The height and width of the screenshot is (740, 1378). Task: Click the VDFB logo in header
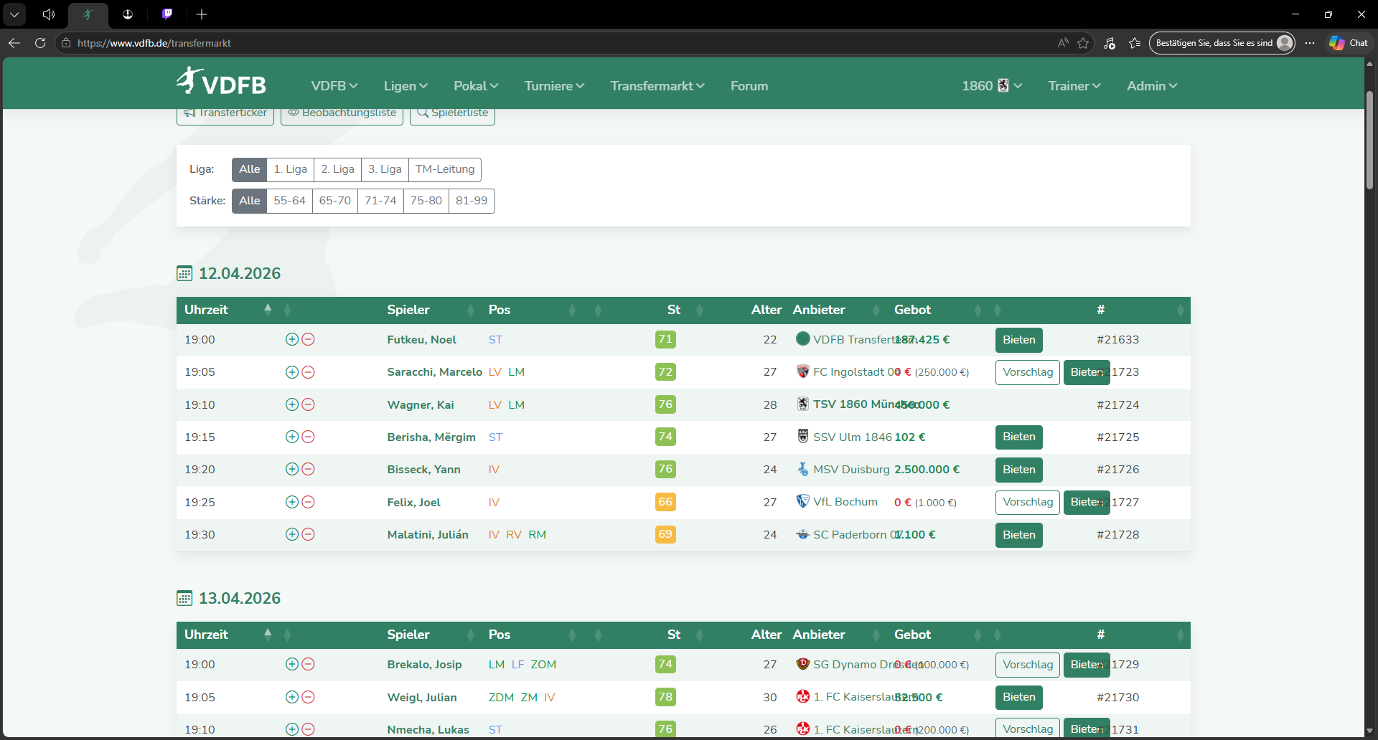[221, 83]
